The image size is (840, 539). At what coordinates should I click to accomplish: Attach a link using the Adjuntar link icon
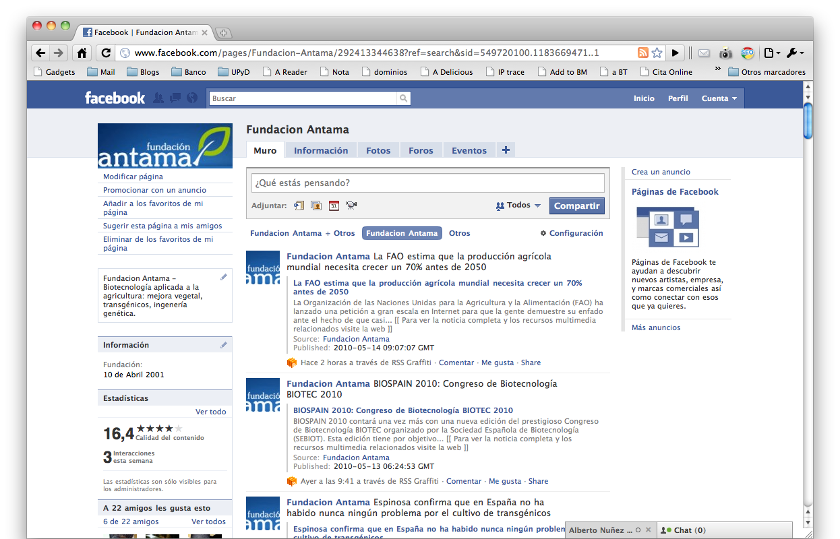(299, 205)
